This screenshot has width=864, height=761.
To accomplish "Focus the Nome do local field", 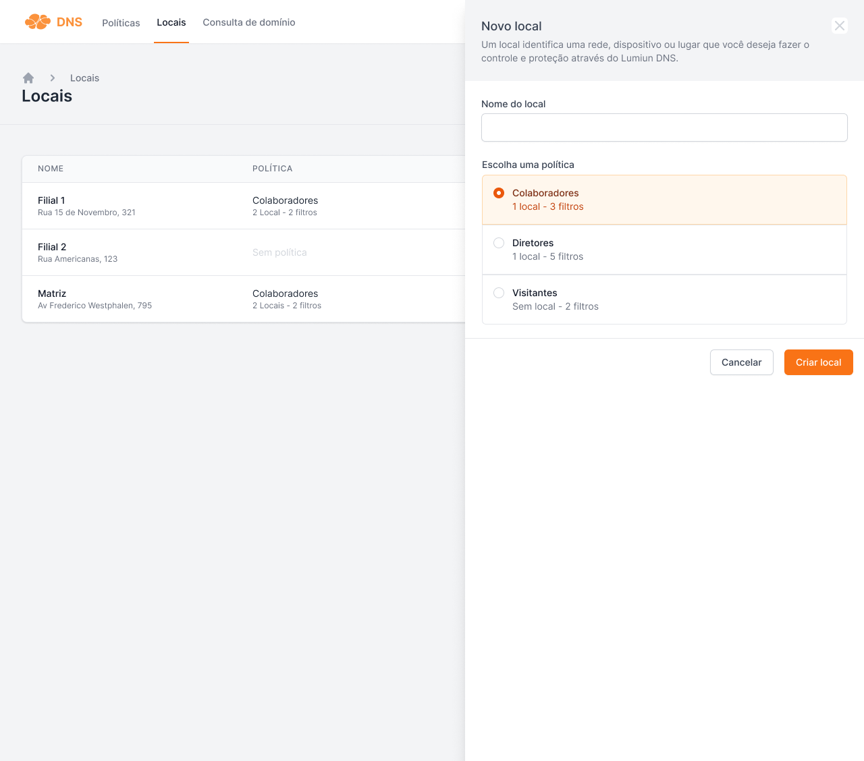I will pyautogui.click(x=664, y=128).
